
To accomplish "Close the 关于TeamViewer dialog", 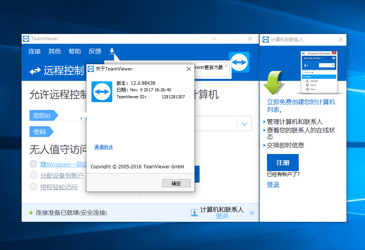I will point(189,69).
